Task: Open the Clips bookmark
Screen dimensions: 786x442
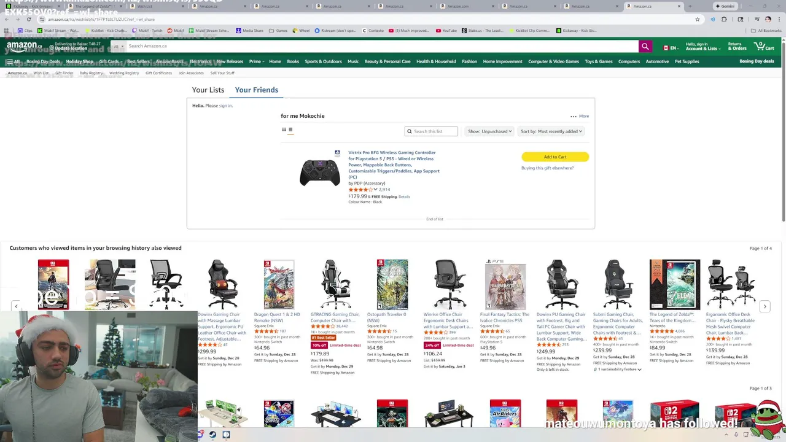Action: [x=25, y=31]
